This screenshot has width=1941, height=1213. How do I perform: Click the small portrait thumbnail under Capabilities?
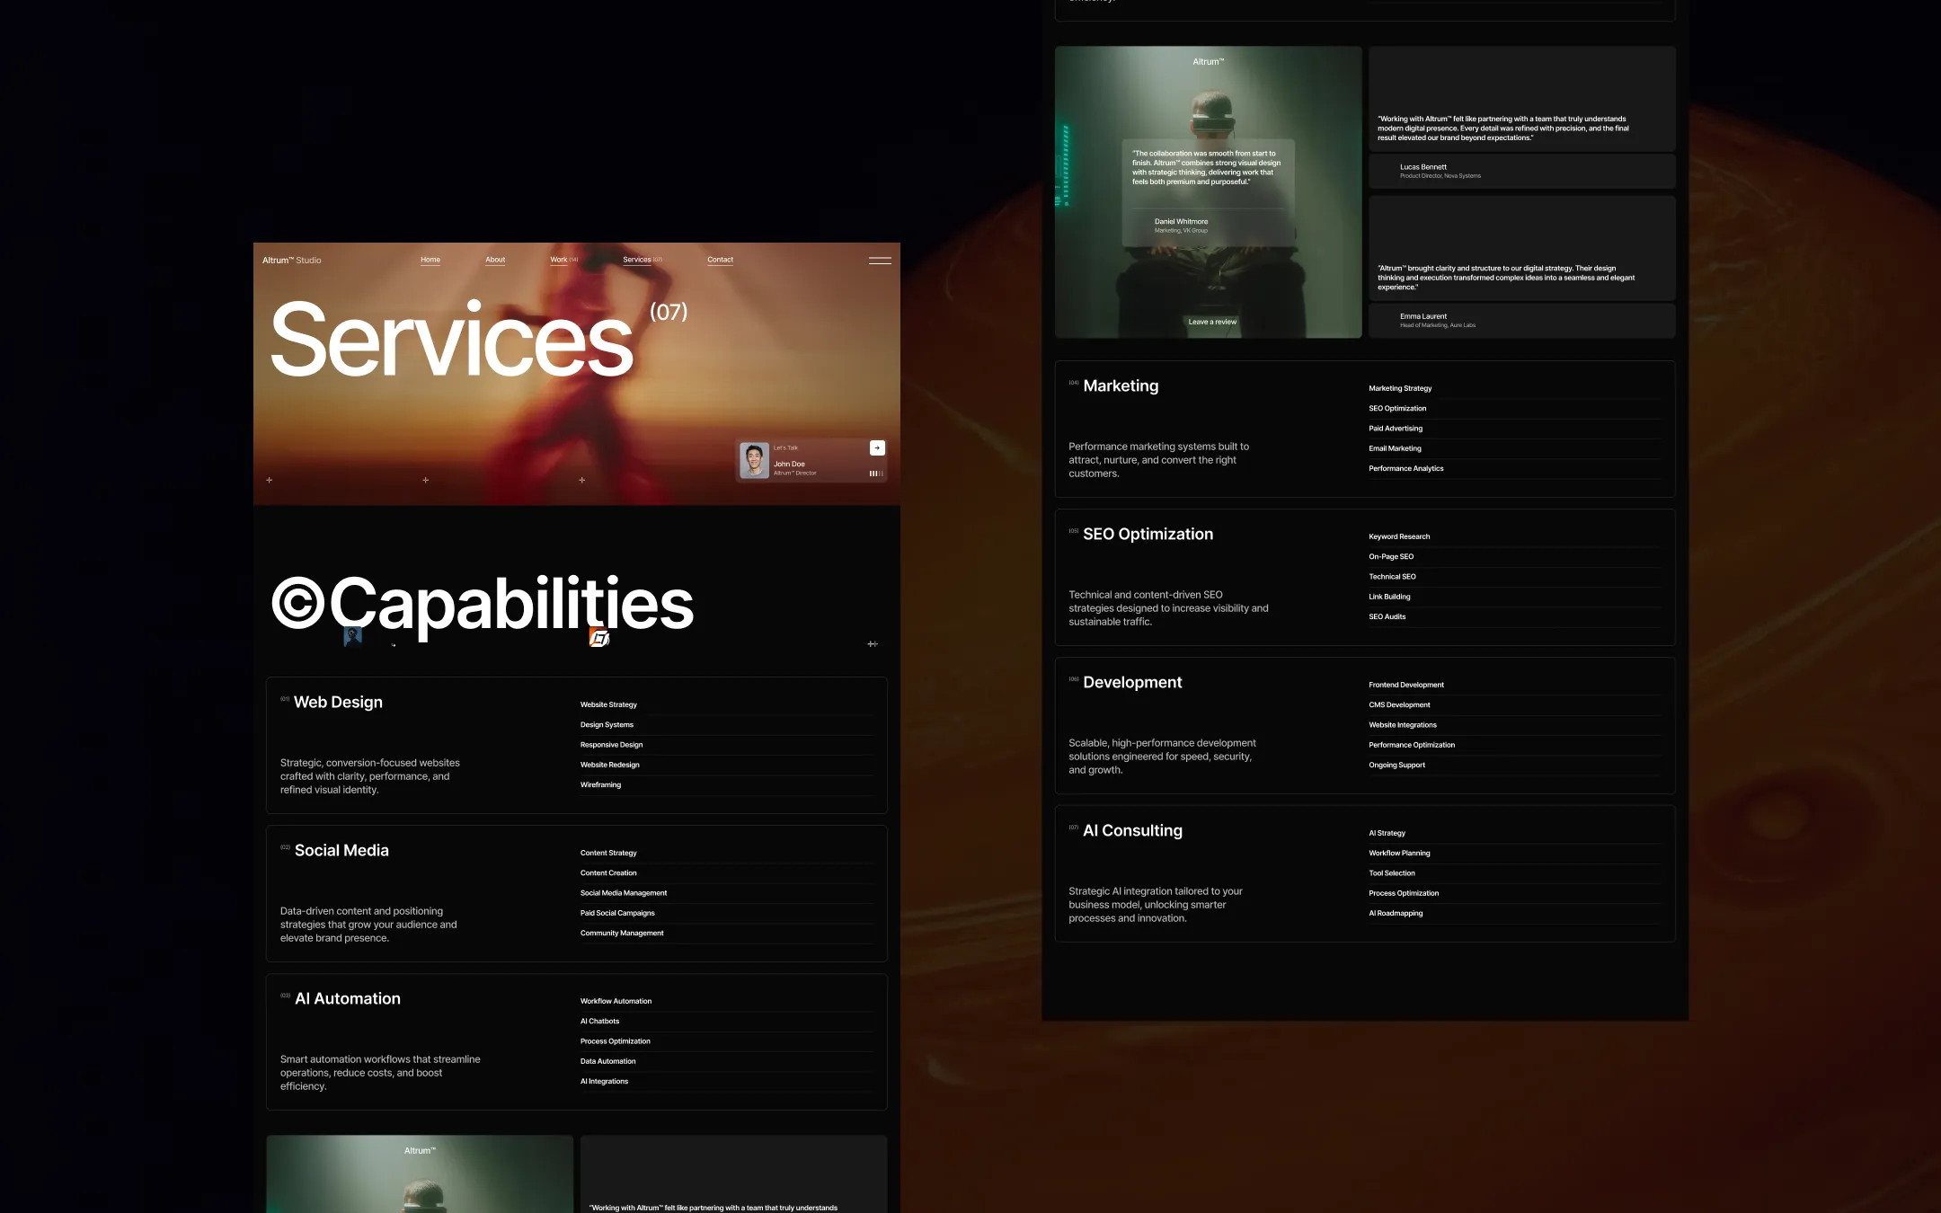[x=353, y=636]
